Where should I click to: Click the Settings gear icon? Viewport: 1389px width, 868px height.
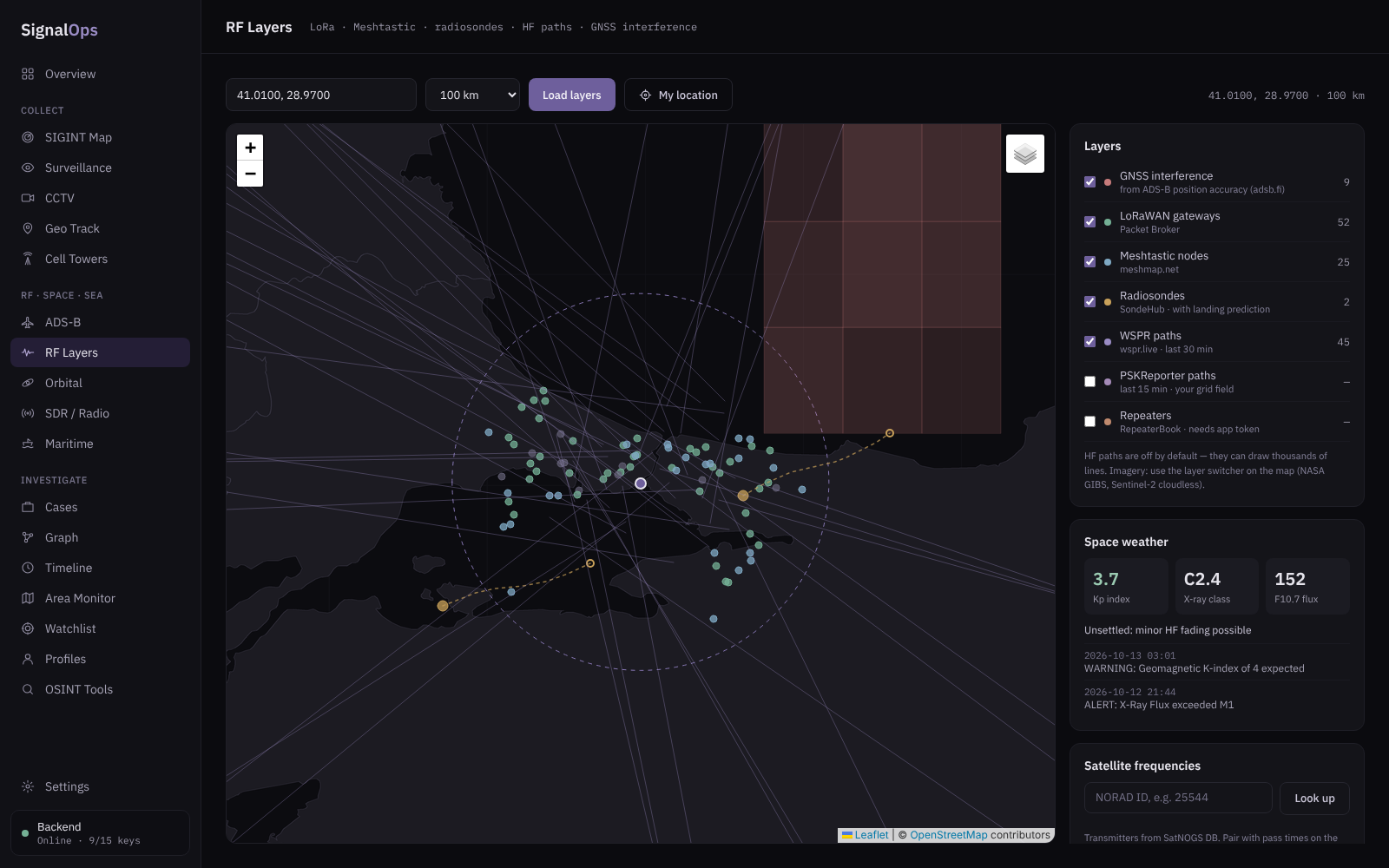[x=28, y=786]
